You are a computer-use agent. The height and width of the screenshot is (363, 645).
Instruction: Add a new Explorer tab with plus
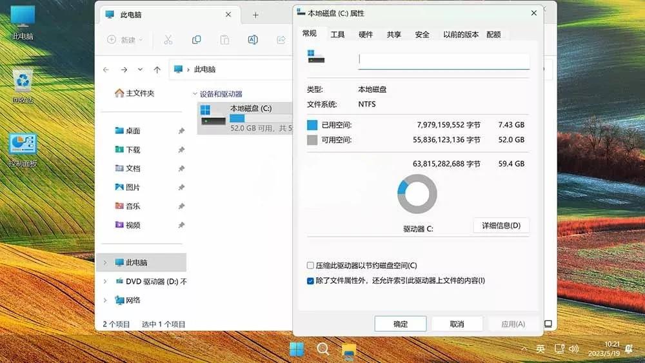pos(255,15)
